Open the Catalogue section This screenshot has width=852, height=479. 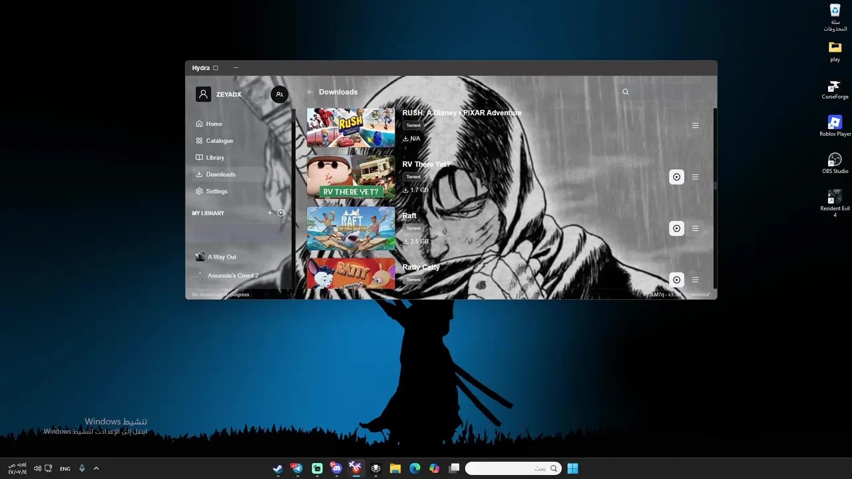[x=242, y=141]
